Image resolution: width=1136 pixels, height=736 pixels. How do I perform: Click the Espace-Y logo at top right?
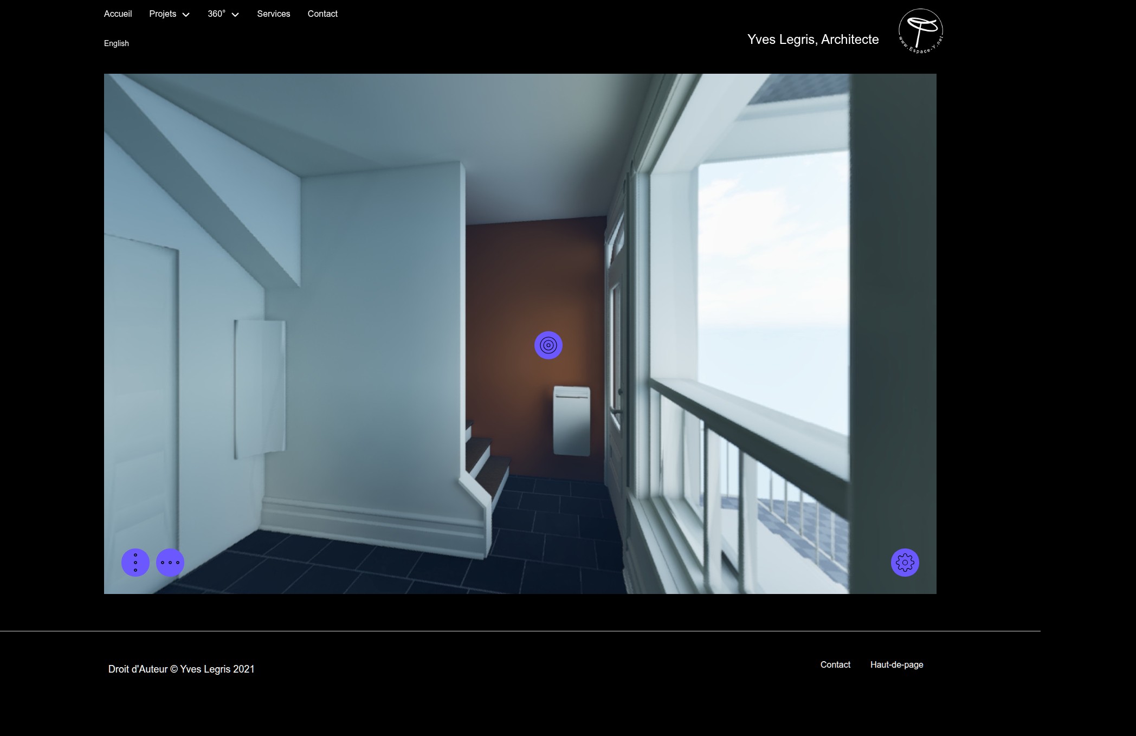tap(921, 31)
